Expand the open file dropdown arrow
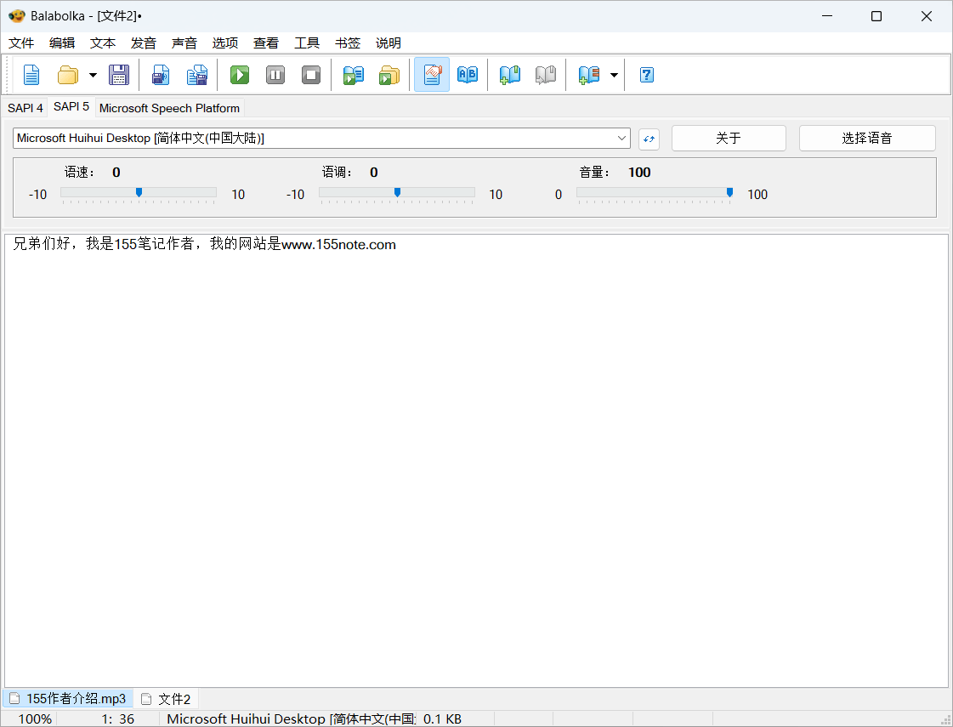The width and height of the screenshot is (953, 727). [93, 75]
